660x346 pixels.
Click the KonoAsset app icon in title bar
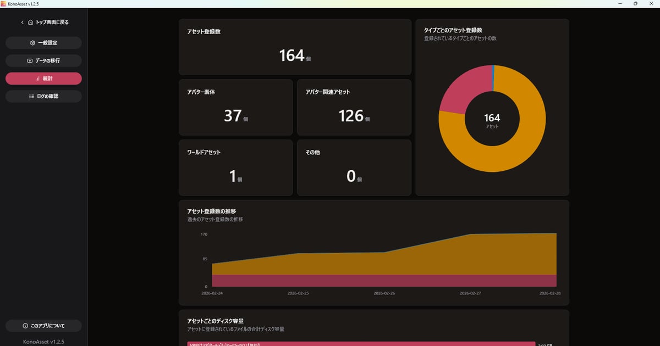click(4, 4)
